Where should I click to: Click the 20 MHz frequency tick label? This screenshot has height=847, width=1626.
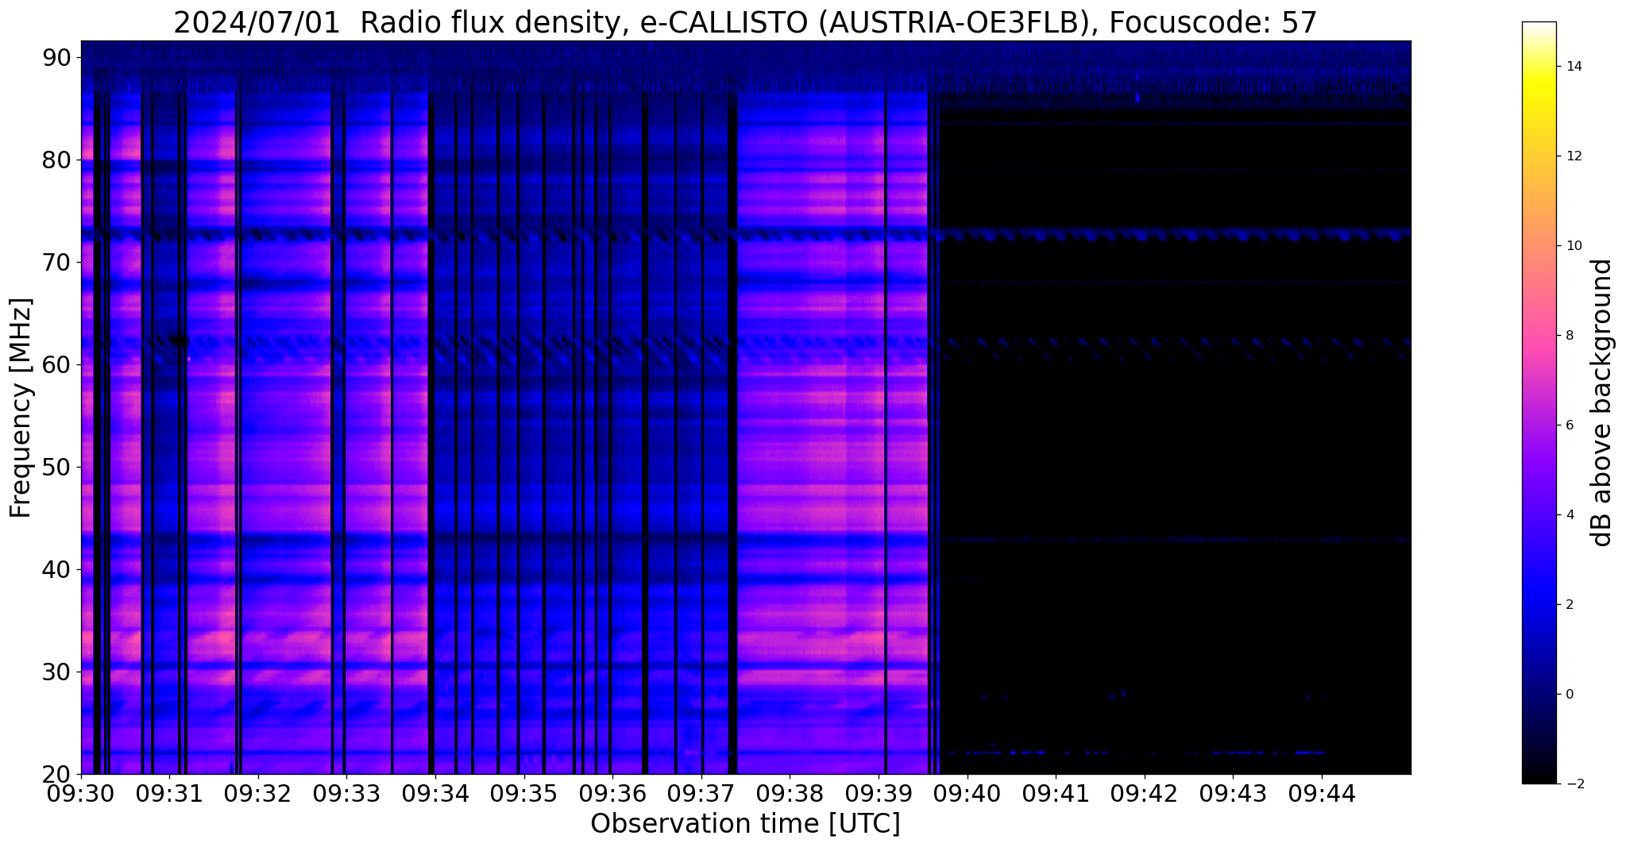(x=58, y=775)
